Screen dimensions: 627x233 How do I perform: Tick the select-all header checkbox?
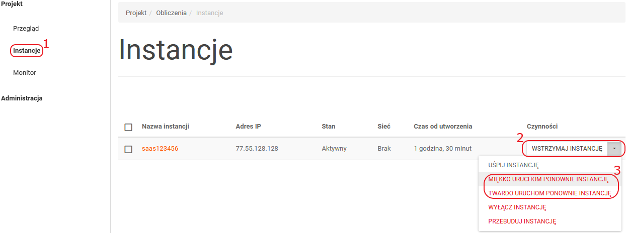pos(128,127)
